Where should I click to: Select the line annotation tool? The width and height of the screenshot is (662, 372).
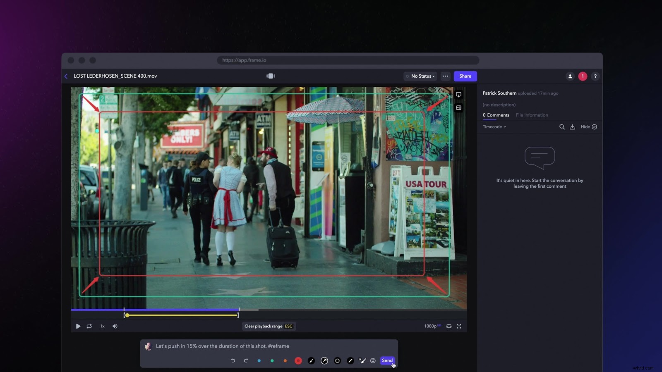(x=350, y=360)
